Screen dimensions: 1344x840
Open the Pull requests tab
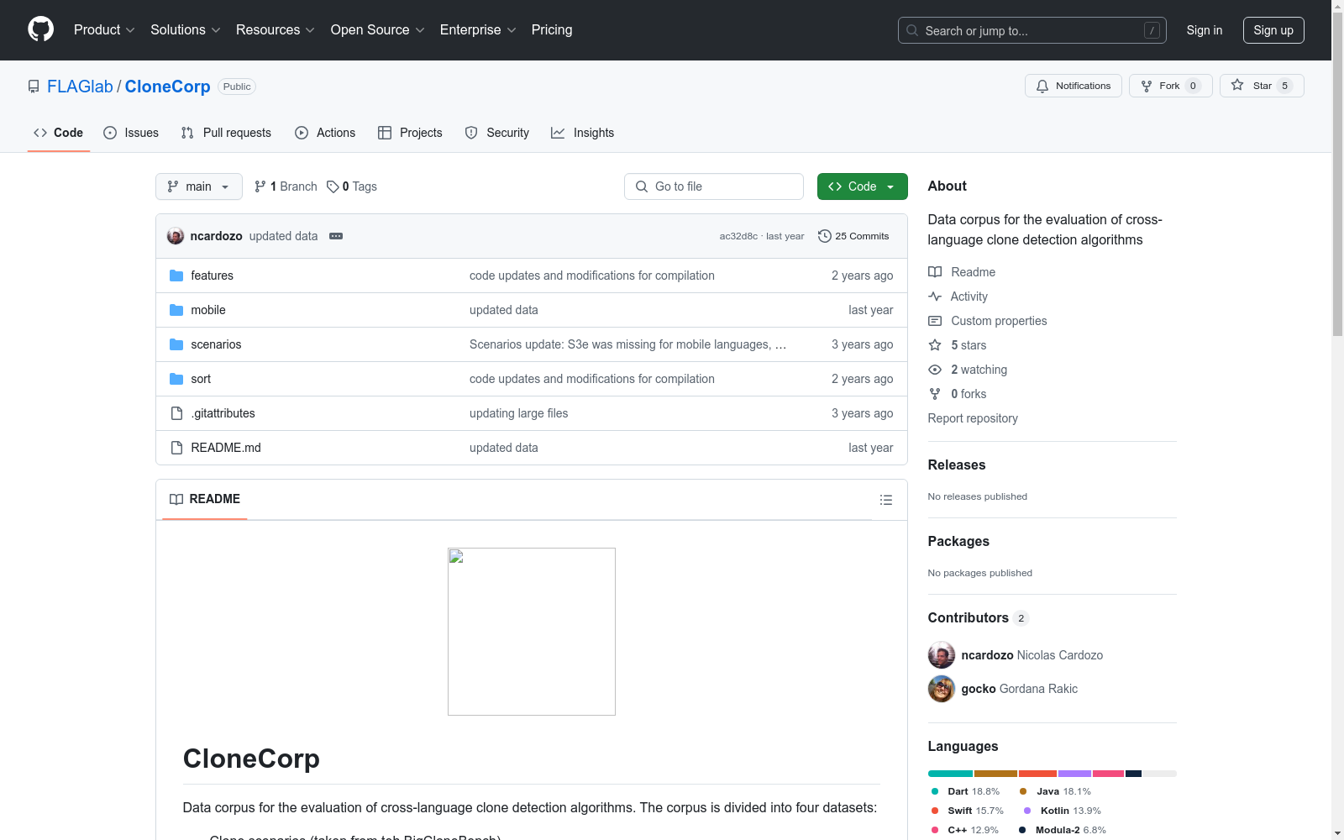coord(226,133)
